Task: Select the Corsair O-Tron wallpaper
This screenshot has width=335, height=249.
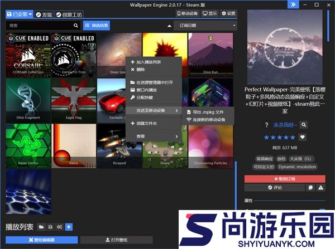Action: (74, 55)
